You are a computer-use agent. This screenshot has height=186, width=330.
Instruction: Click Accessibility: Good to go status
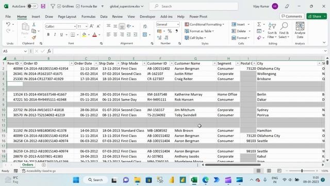39,171
